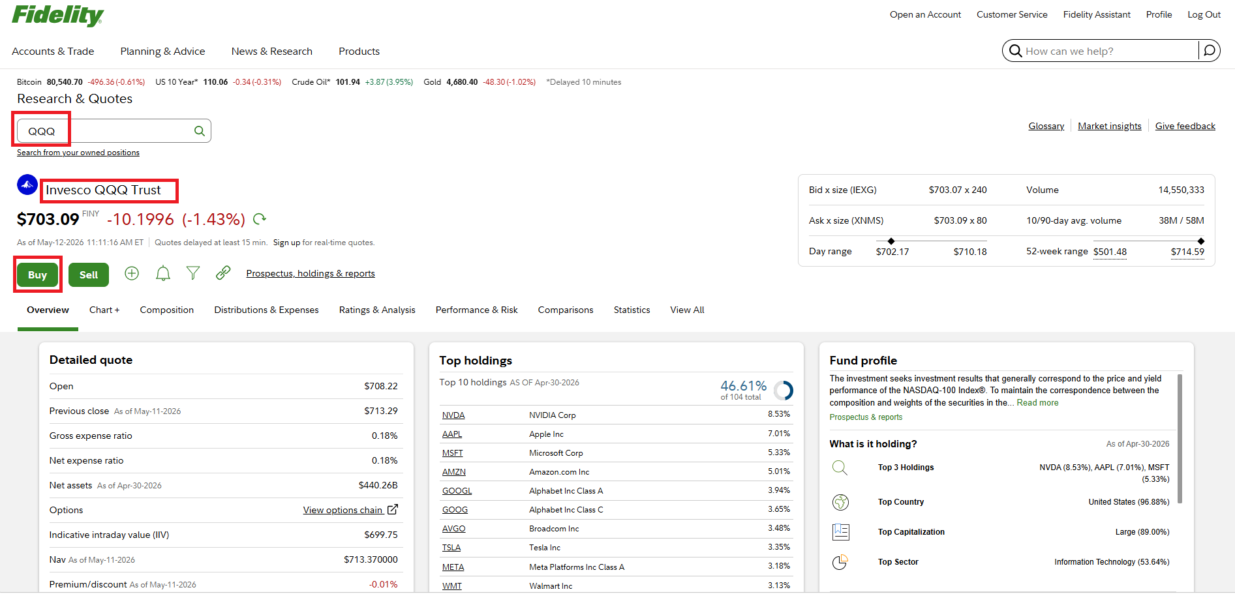Click View options chain link
1235x594 pixels.
pos(343,510)
